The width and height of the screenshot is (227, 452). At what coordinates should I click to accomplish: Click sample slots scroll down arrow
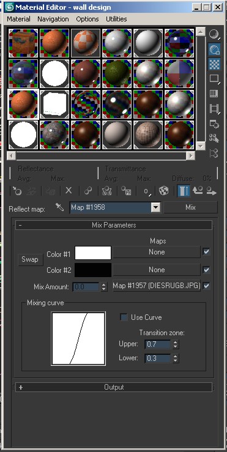click(201, 146)
